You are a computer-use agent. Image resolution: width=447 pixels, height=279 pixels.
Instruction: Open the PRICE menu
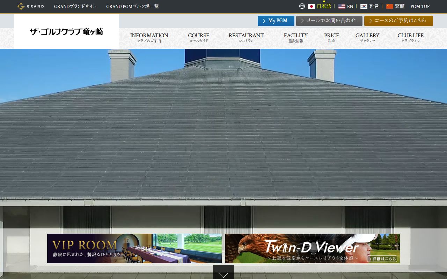point(331,38)
